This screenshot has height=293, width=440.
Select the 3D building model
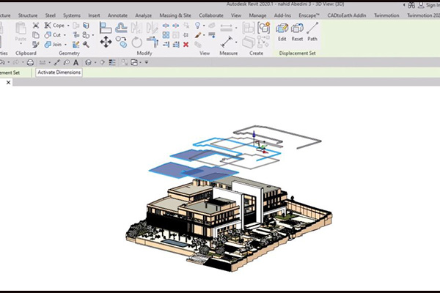229,224
